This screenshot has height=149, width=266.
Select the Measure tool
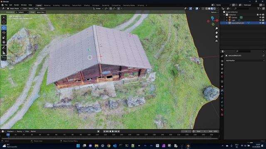(4, 53)
